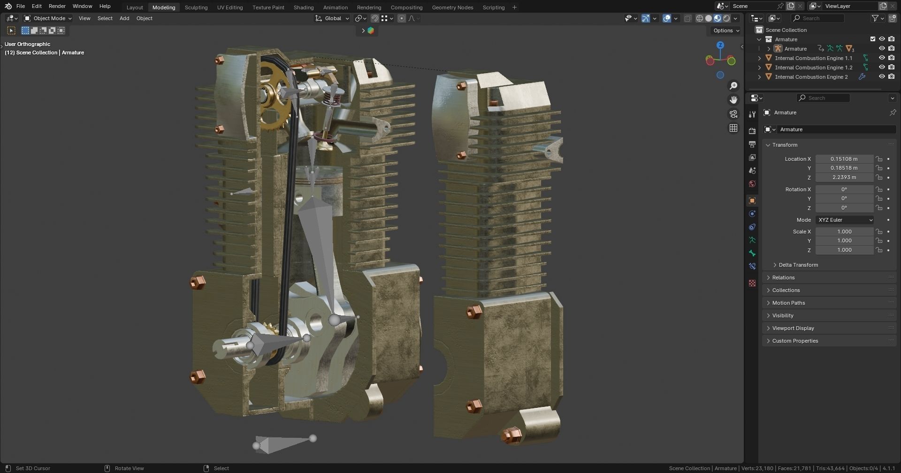
Task: Open the viewport Add menu
Action: (x=124, y=18)
